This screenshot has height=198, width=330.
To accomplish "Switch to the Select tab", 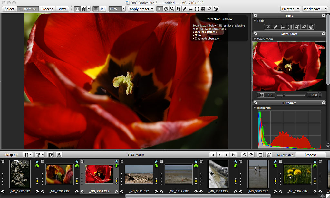I will click(x=9, y=9).
